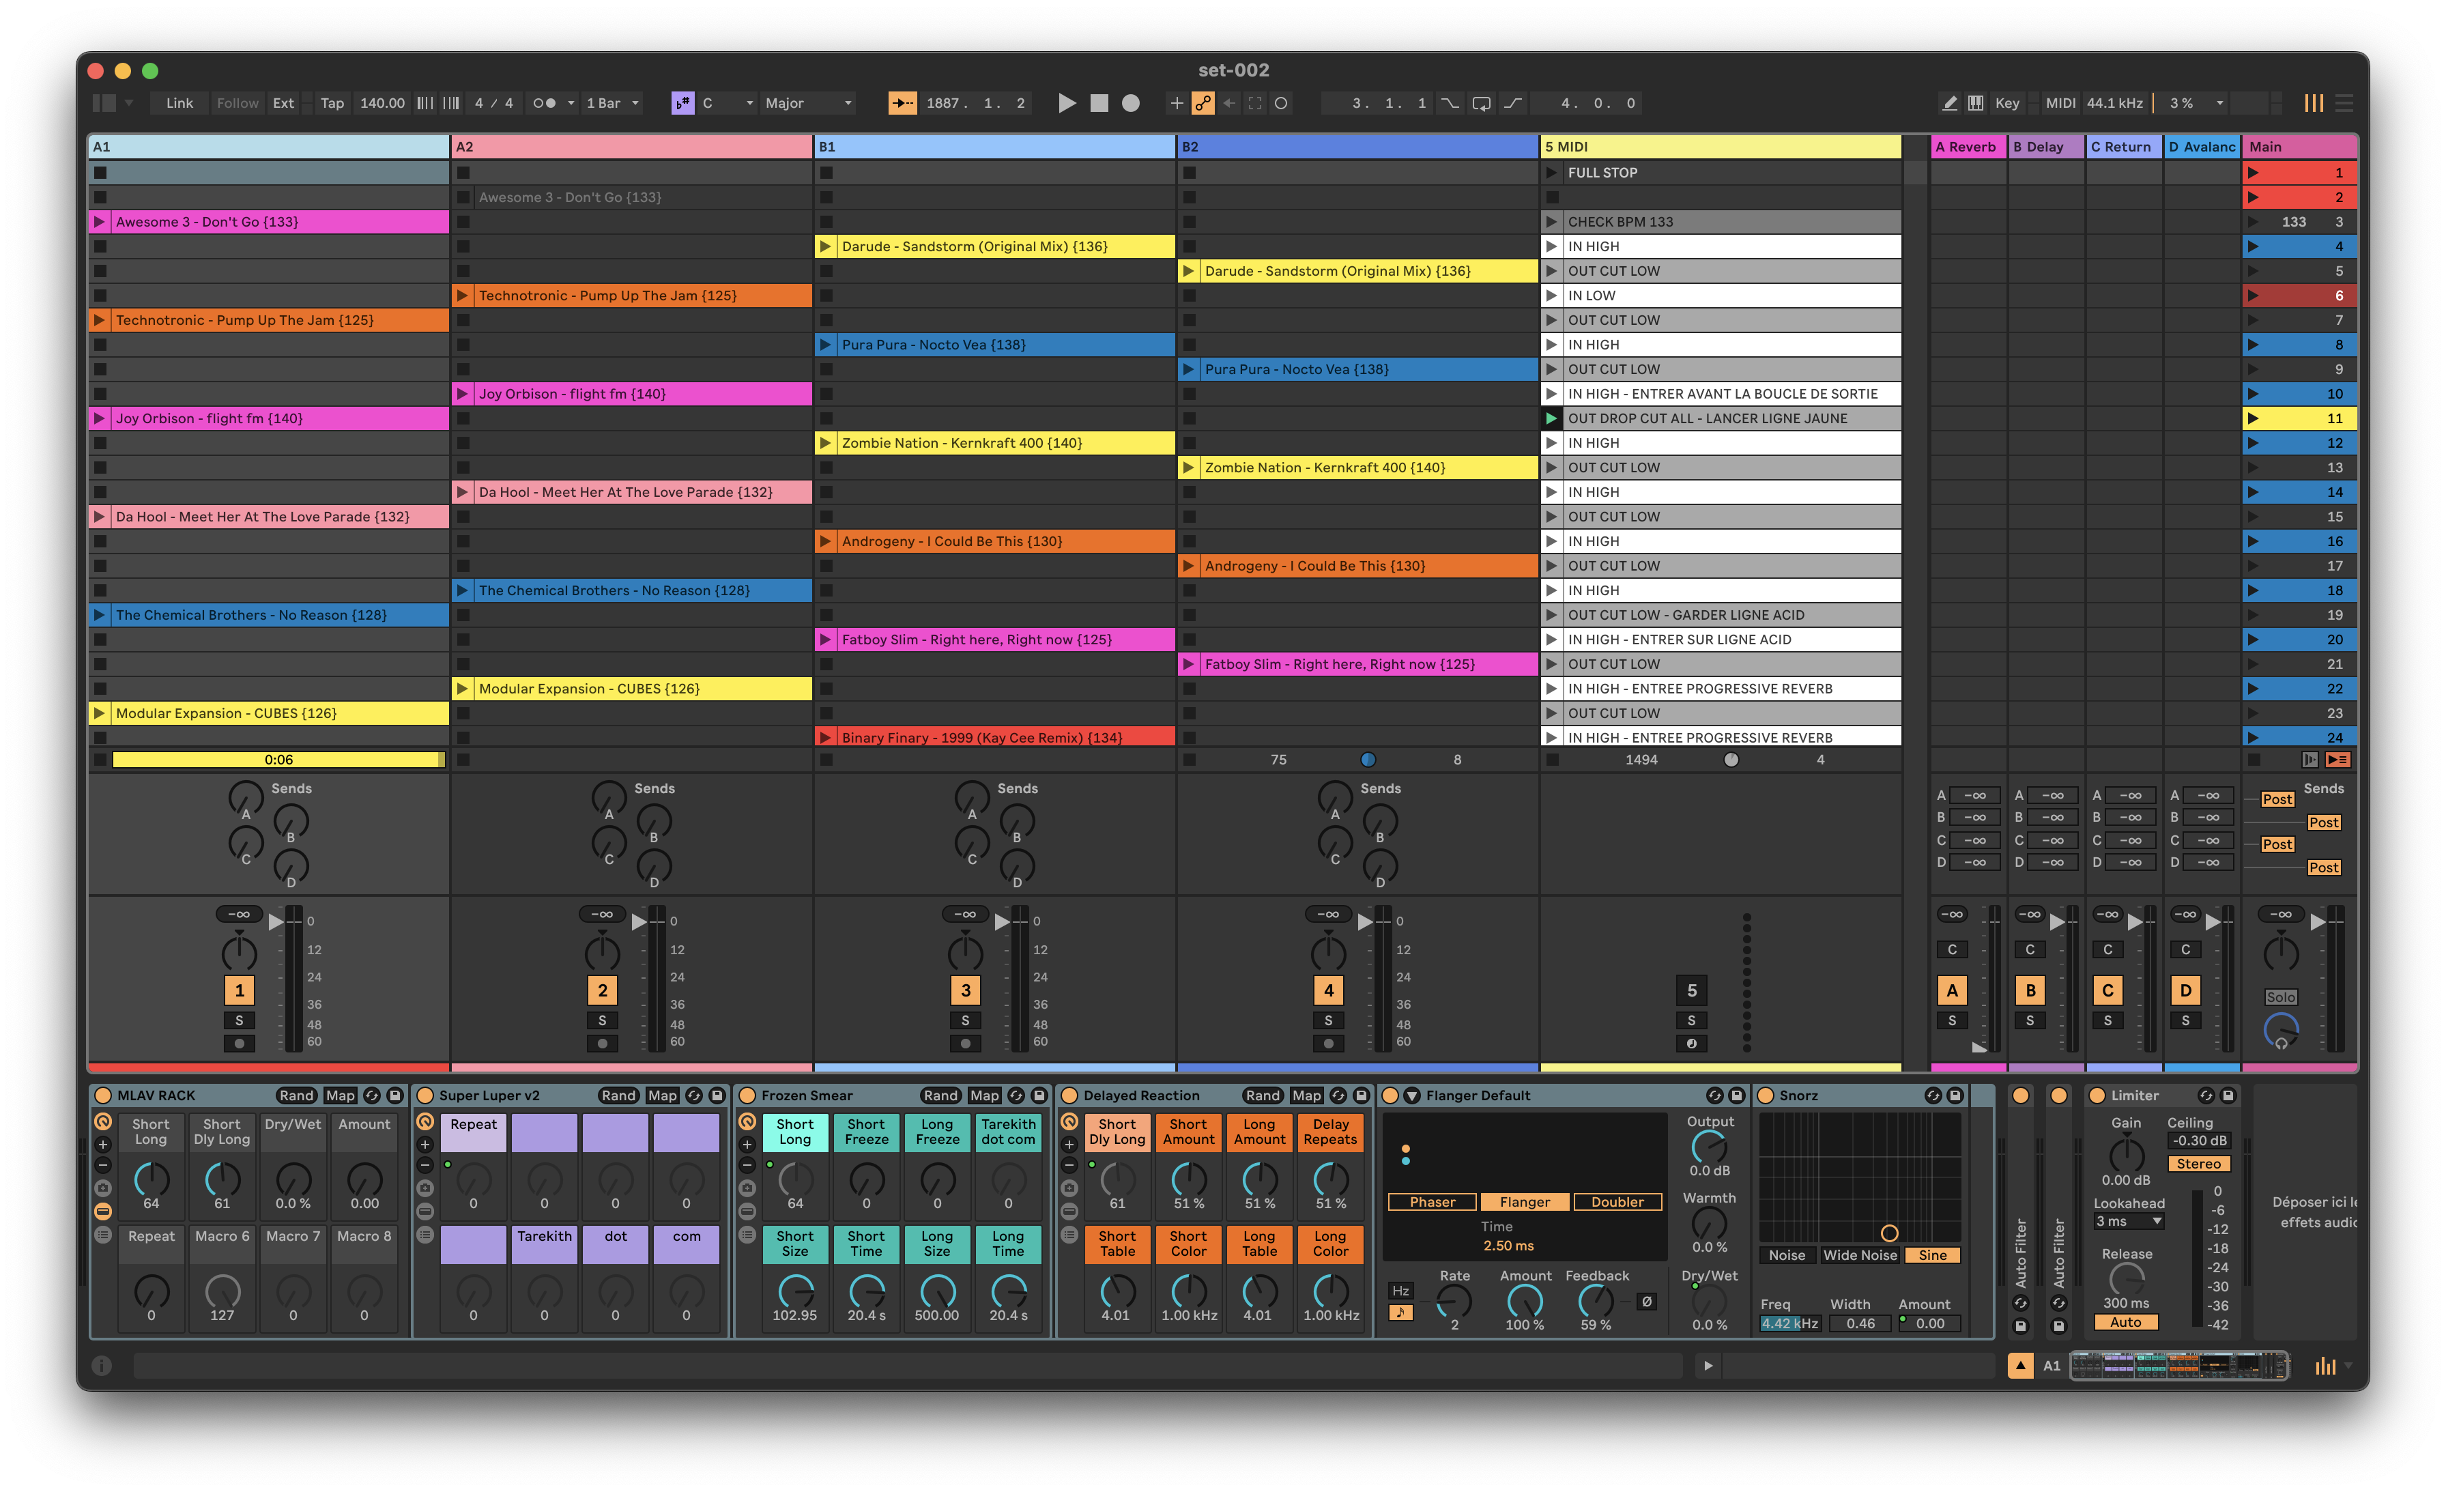
Task: Click the transport Stop button
Action: pos(1099,103)
